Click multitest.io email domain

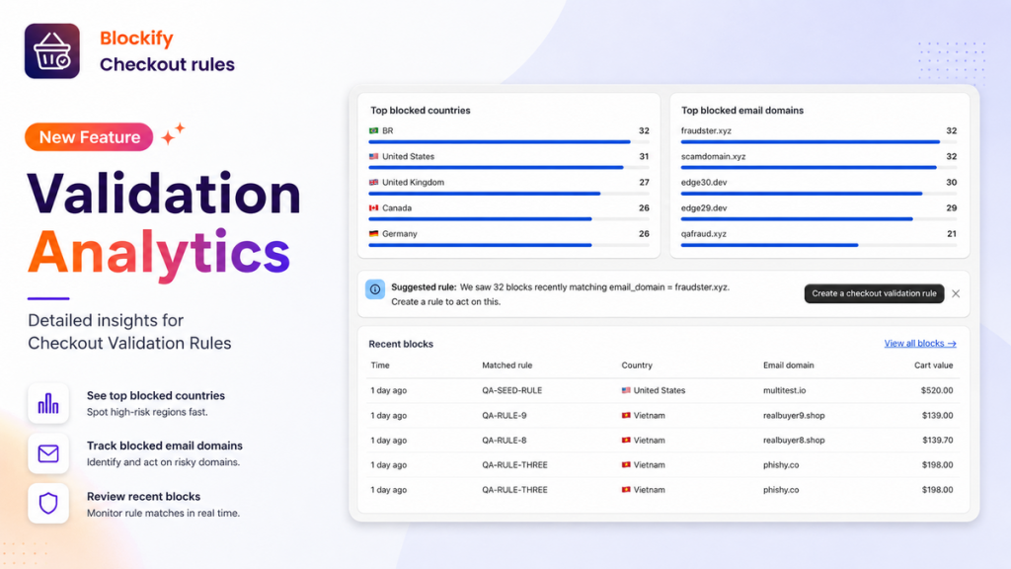pos(785,390)
